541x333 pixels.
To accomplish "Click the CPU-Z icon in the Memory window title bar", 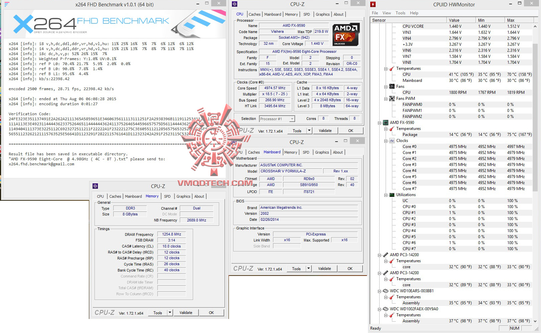I will [95, 186].
